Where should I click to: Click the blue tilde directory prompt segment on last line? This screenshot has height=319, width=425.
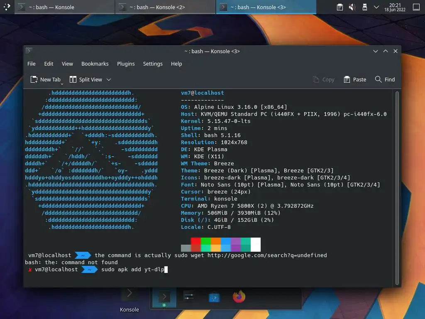[x=89, y=269]
